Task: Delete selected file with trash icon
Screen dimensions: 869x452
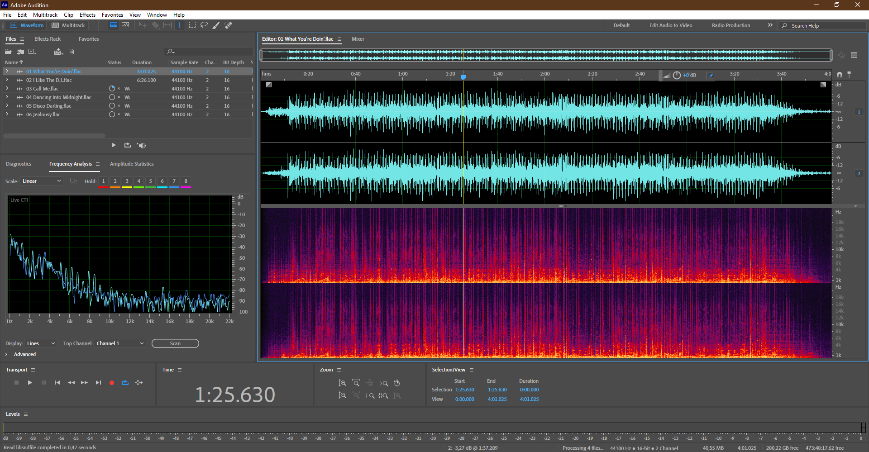Action: click(72, 52)
